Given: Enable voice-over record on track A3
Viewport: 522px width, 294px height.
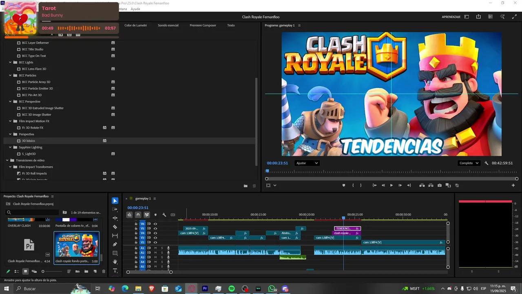Looking at the screenshot, I should pos(168,257).
